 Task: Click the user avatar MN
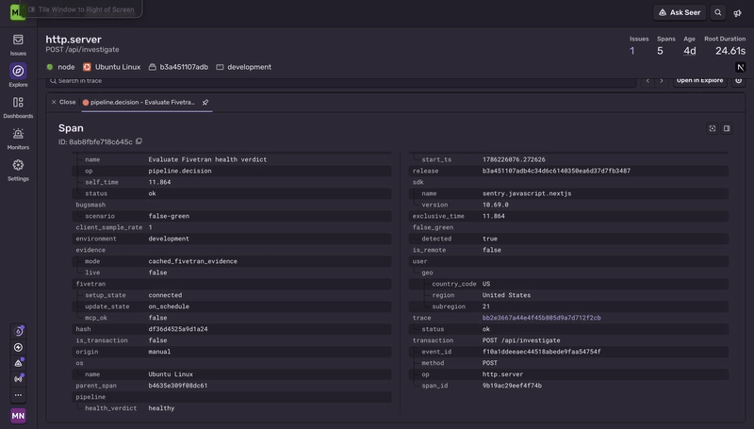pos(18,416)
